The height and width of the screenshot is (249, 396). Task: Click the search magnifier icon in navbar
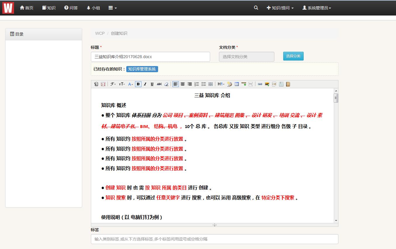pyautogui.click(x=256, y=8)
